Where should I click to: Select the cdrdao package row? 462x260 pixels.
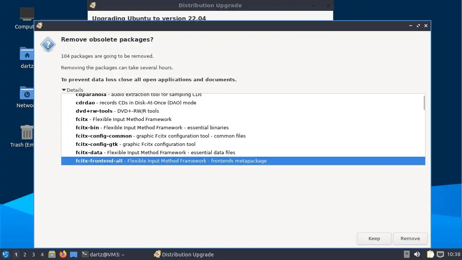243,103
